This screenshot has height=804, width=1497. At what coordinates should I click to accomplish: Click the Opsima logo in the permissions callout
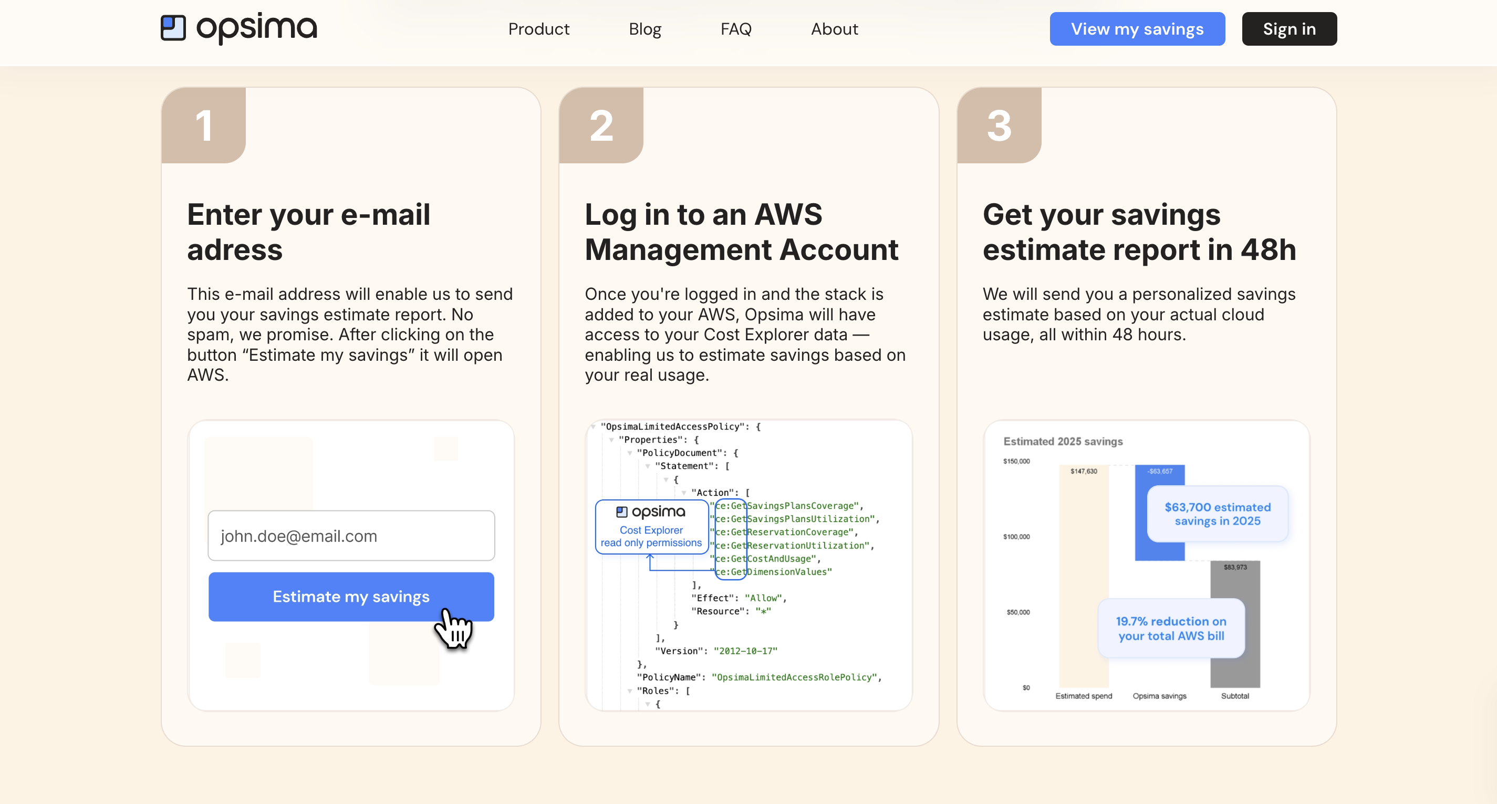(x=650, y=512)
